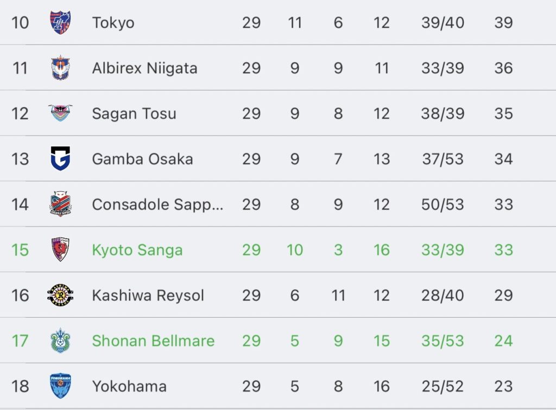556x410 pixels.
Task: Open the Consadole Sapporo crest icon
Action: [x=60, y=204]
